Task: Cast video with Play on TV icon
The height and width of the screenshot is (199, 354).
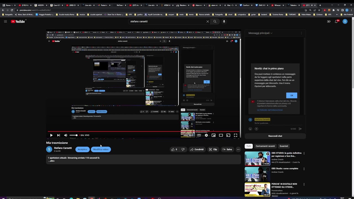Action: (228, 135)
